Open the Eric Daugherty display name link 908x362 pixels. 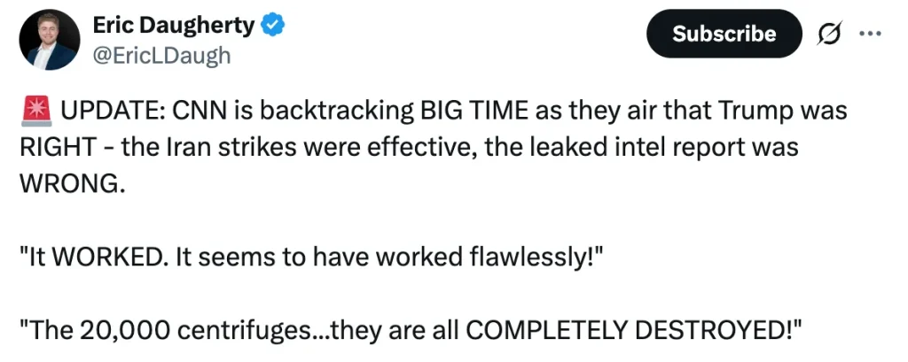click(x=173, y=27)
